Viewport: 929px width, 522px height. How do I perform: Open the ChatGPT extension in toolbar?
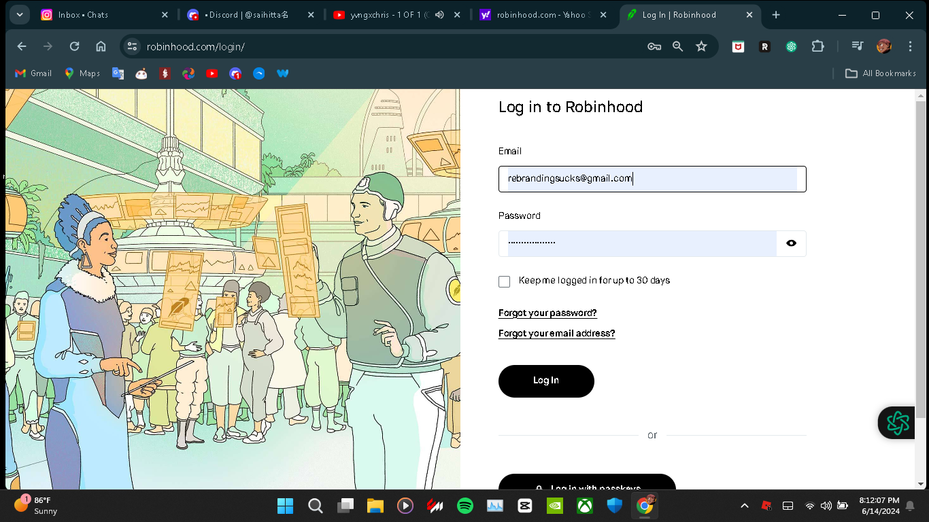791,47
